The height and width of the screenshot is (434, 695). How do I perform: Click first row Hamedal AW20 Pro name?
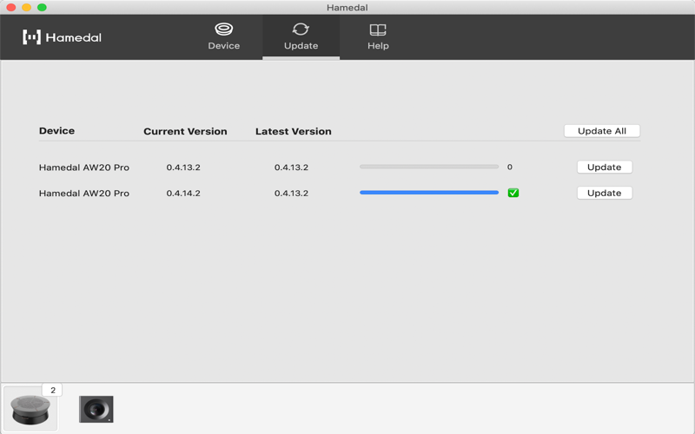click(84, 168)
